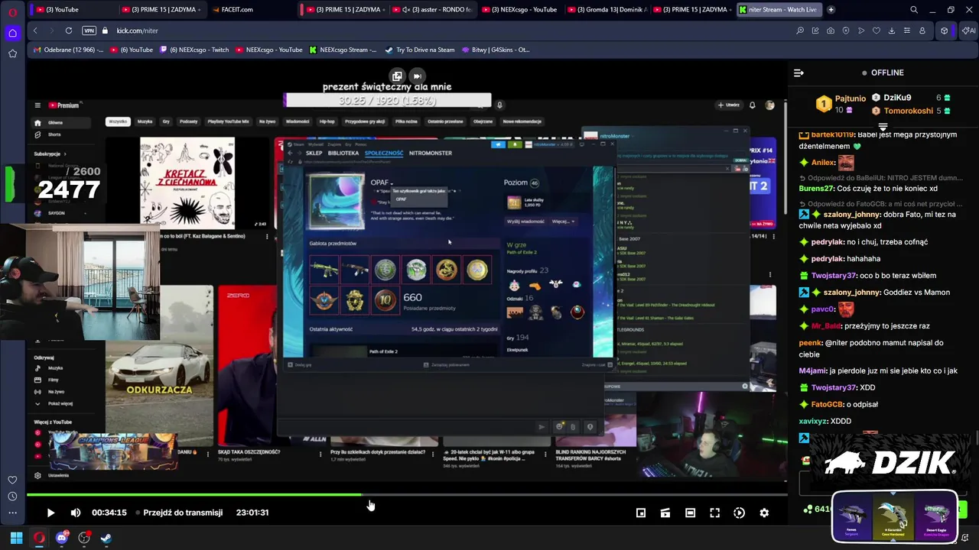Click chat username FatoGCB
Viewport: 979px width, 550px height.
827,405
